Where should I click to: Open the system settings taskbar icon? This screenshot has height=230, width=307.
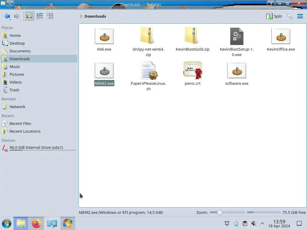pos(52,223)
